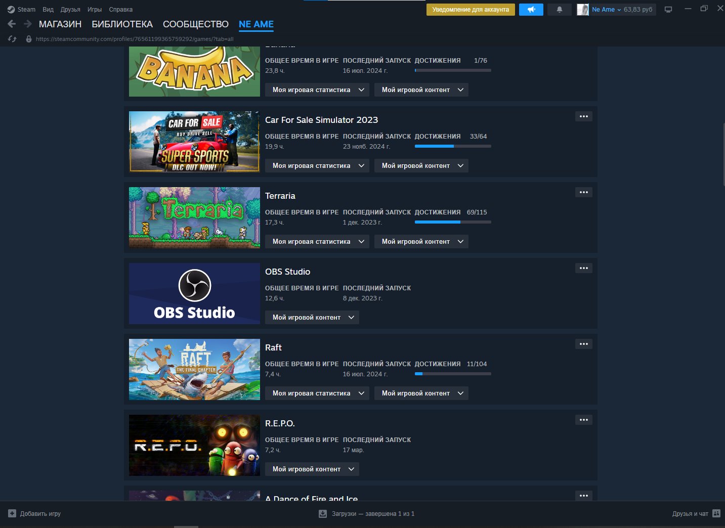This screenshot has height=528, width=725.
Task: Open the Ne Ame account dropdown
Action: click(x=606, y=10)
